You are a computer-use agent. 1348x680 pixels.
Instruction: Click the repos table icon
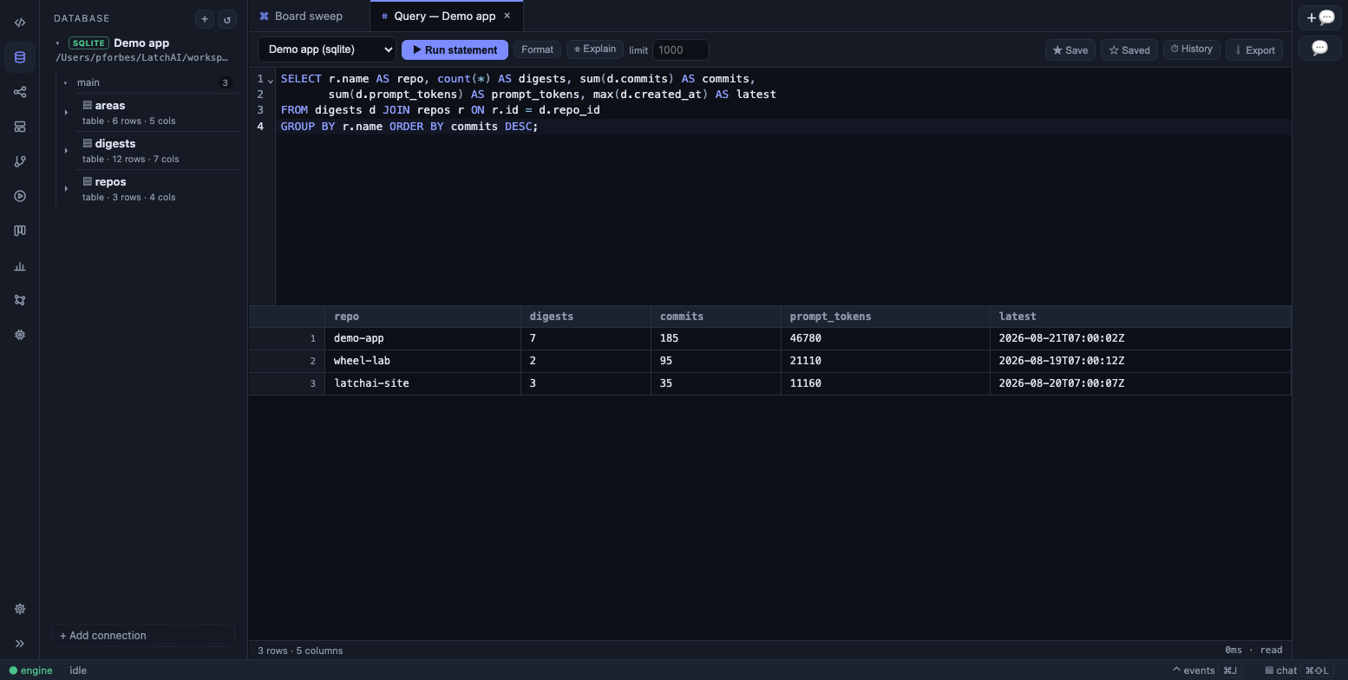[88, 181]
